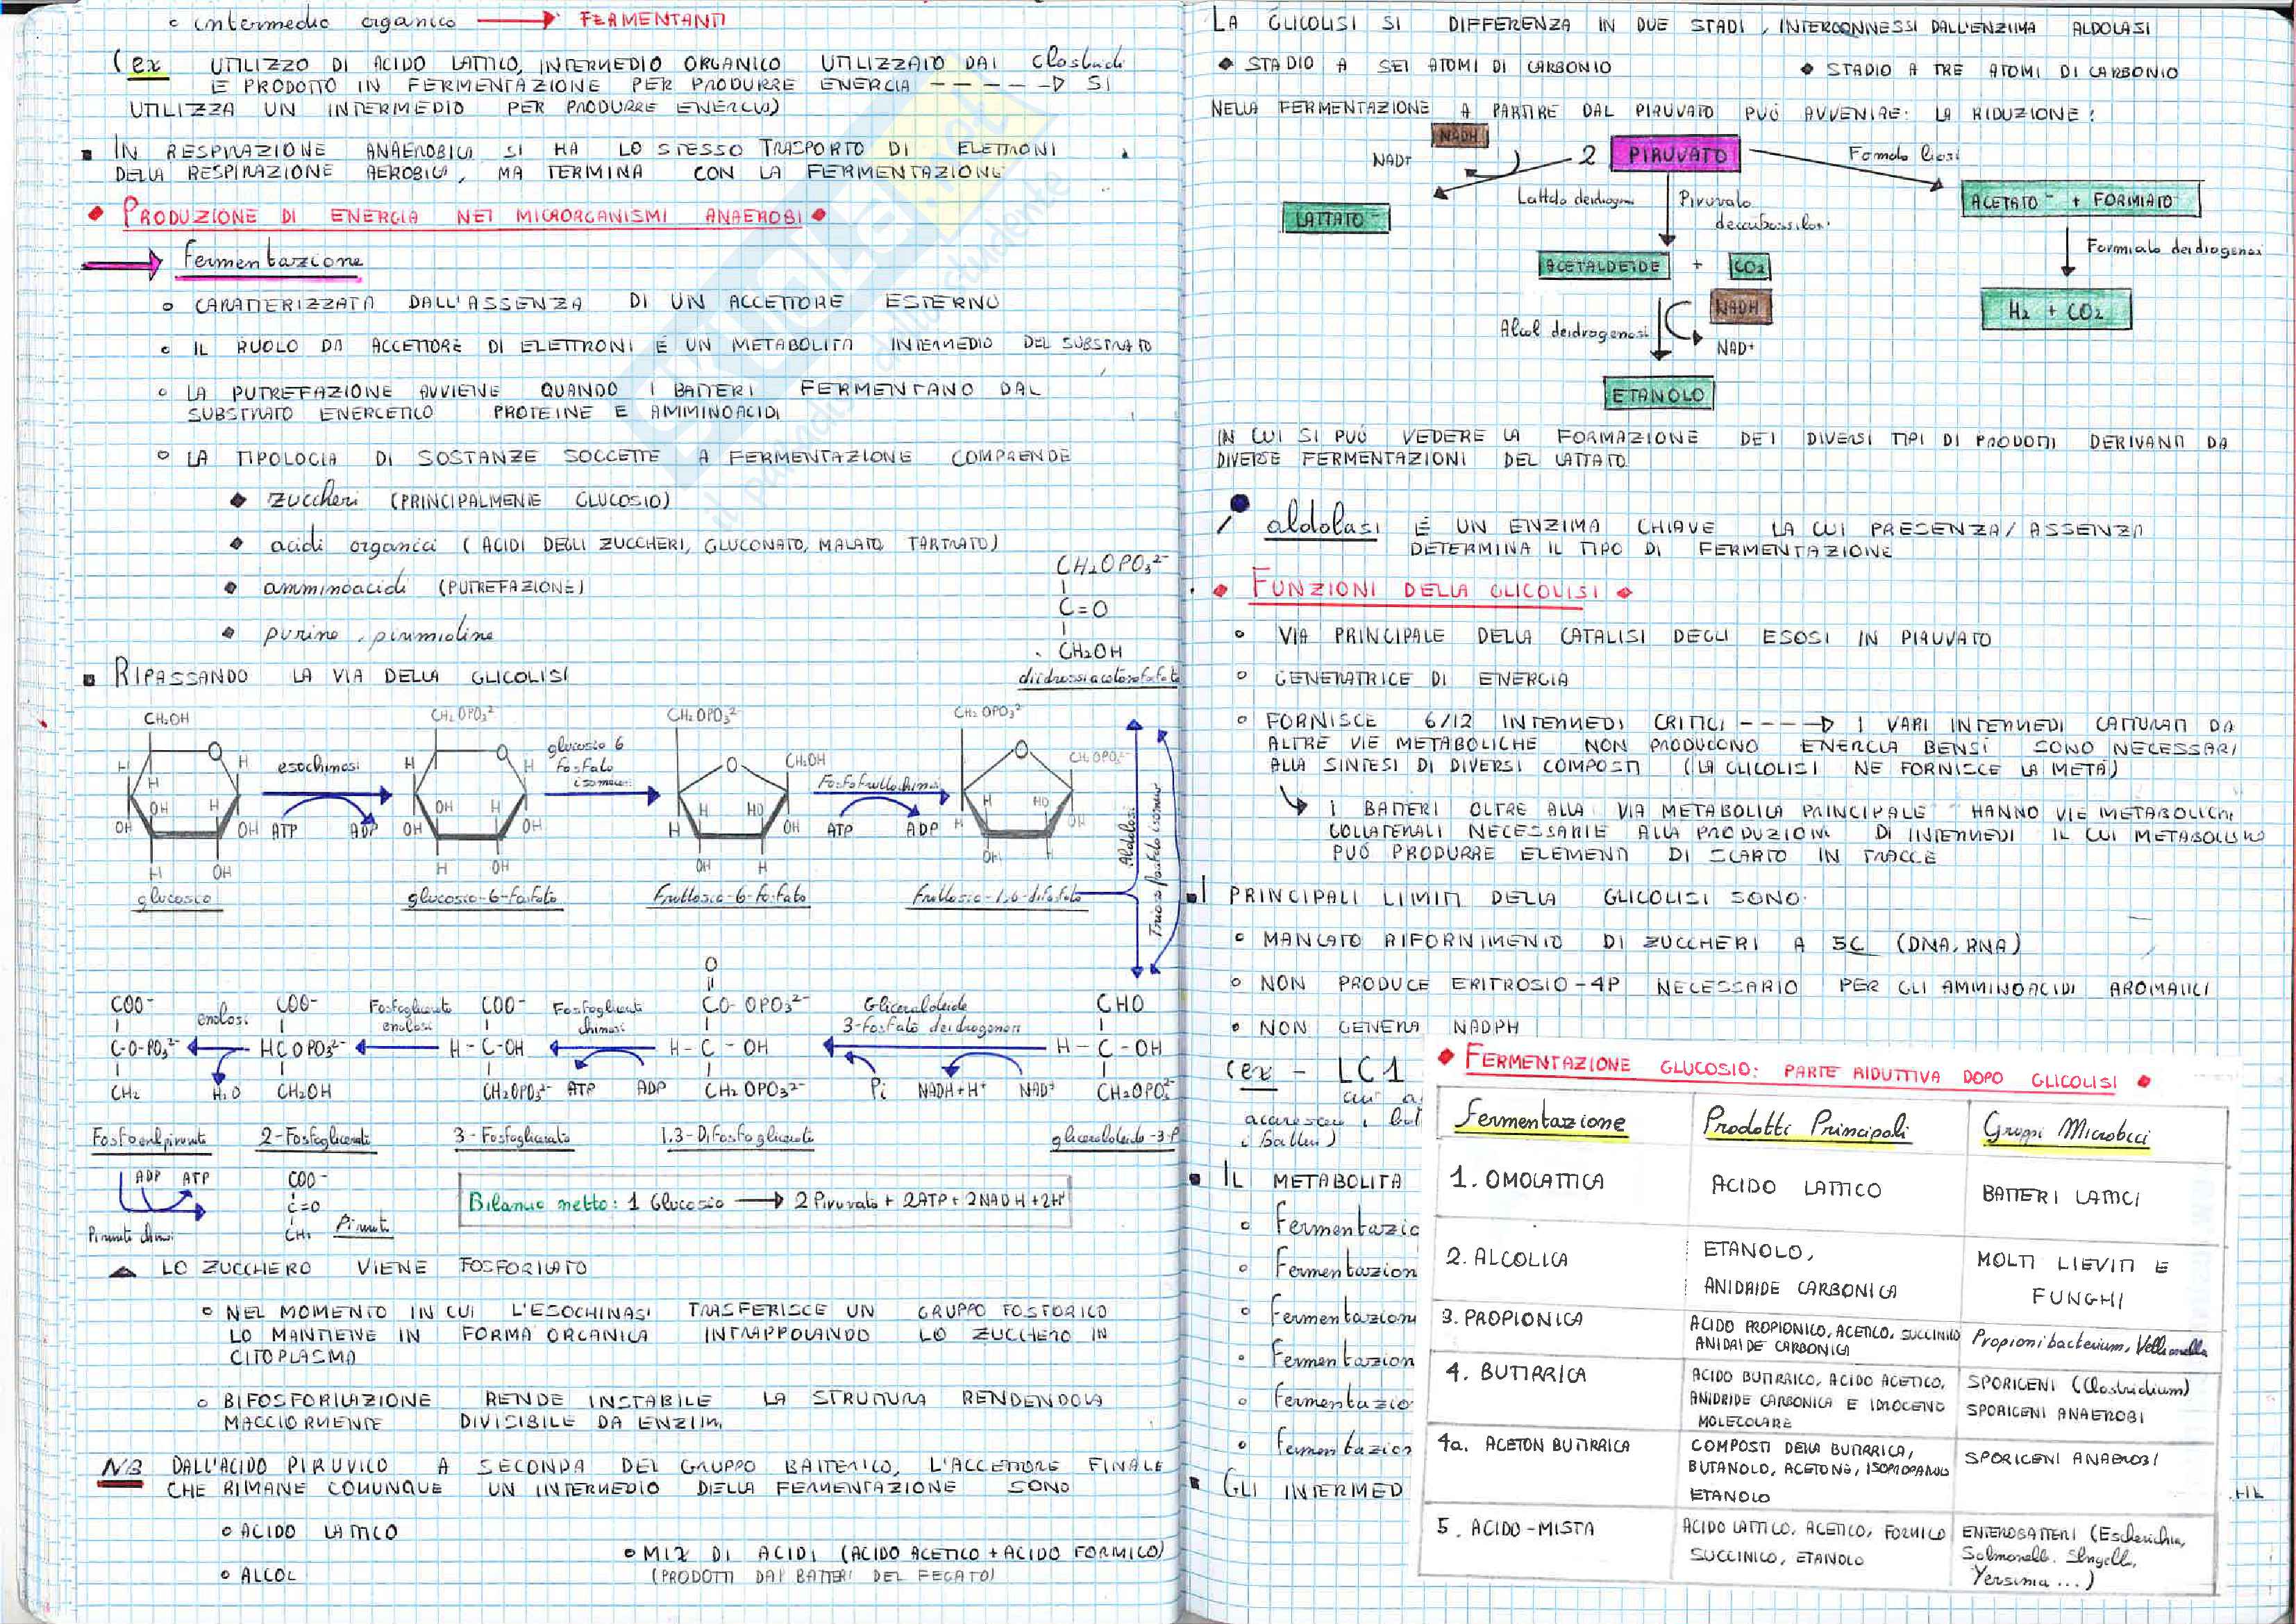Click the magenta PIRUVATO box
This screenshot has height=1624, width=2296.
1675,154
